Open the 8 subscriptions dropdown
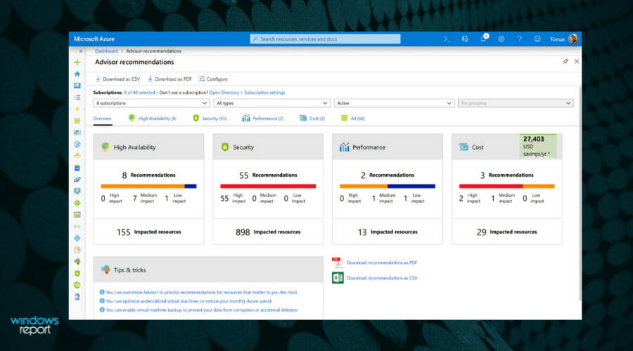Viewport: 633px width, 351px height. [151, 103]
